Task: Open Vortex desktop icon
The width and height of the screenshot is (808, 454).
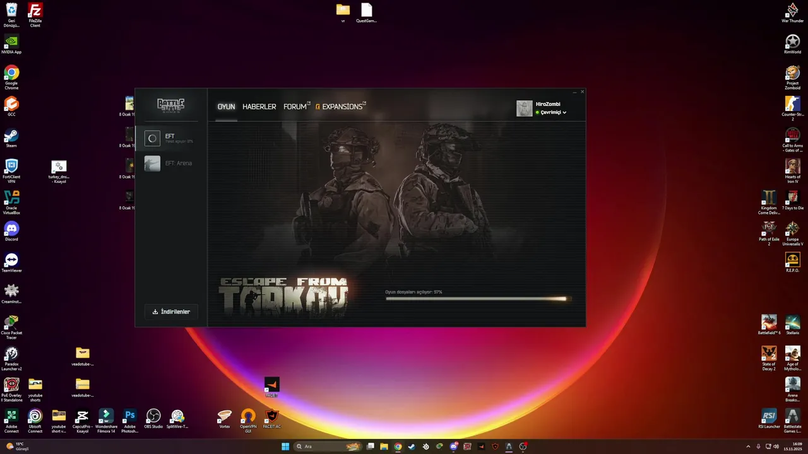Action: coord(225,419)
